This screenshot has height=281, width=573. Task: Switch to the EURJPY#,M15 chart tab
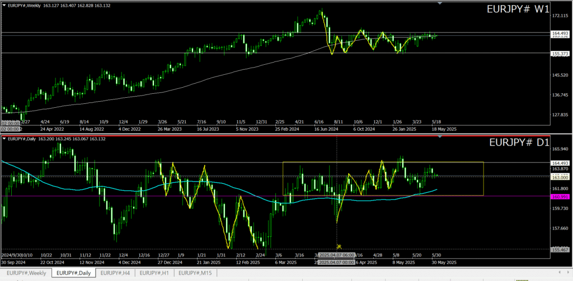click(x=195, y=273)
